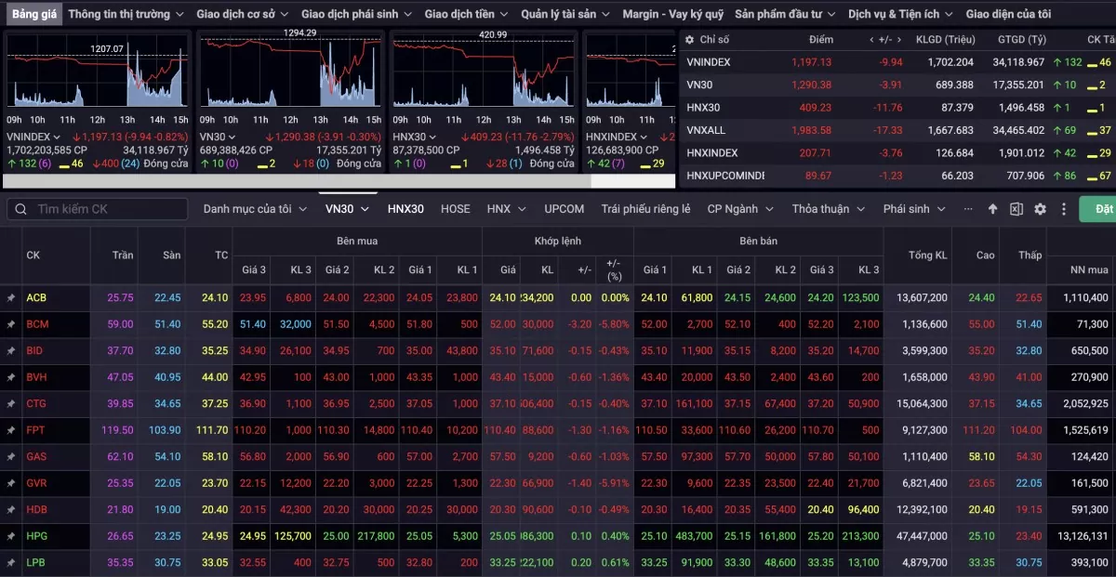This screenshot has height=577, width=1116.
Task: Pin the CTG stock row
Action: 11,404
